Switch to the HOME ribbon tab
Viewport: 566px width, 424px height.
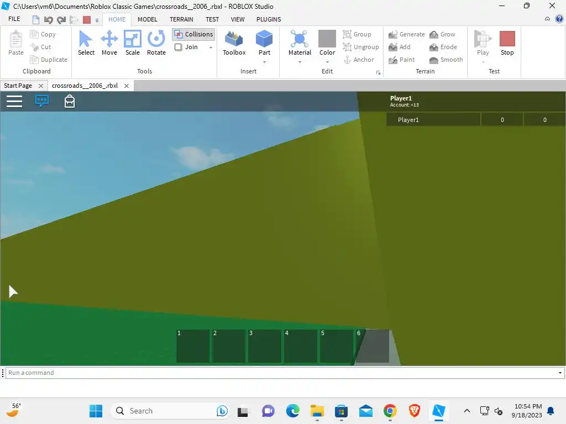pos(117,19)
